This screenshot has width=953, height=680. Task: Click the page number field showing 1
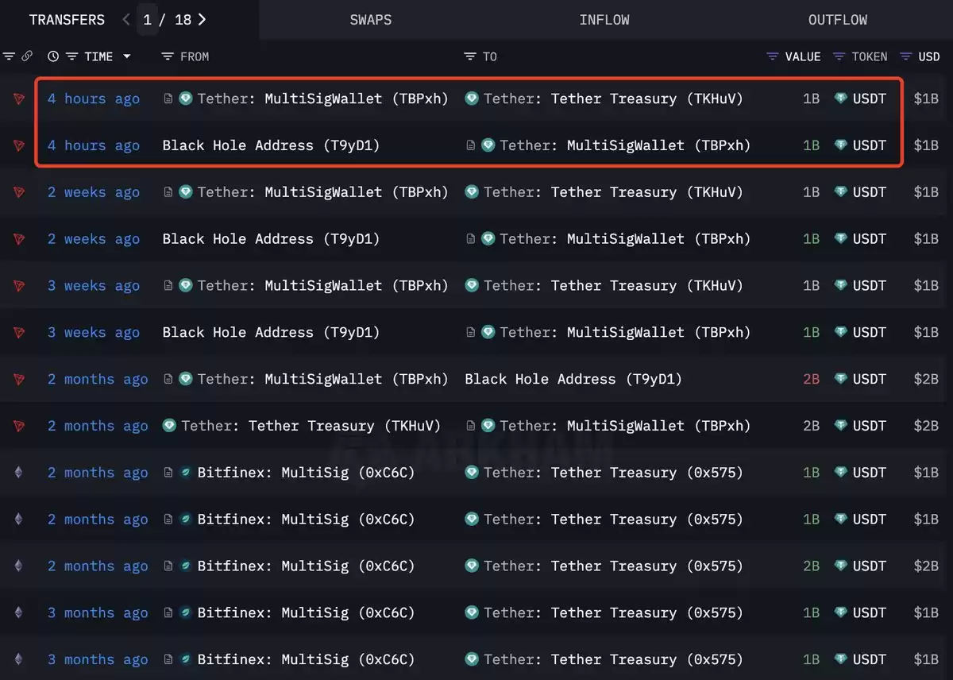pos(148,20)
